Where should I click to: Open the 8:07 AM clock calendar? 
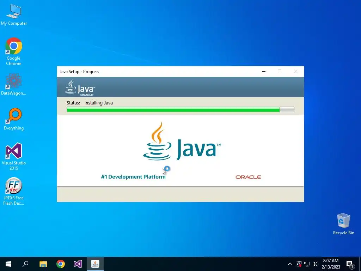coord(331,264)
